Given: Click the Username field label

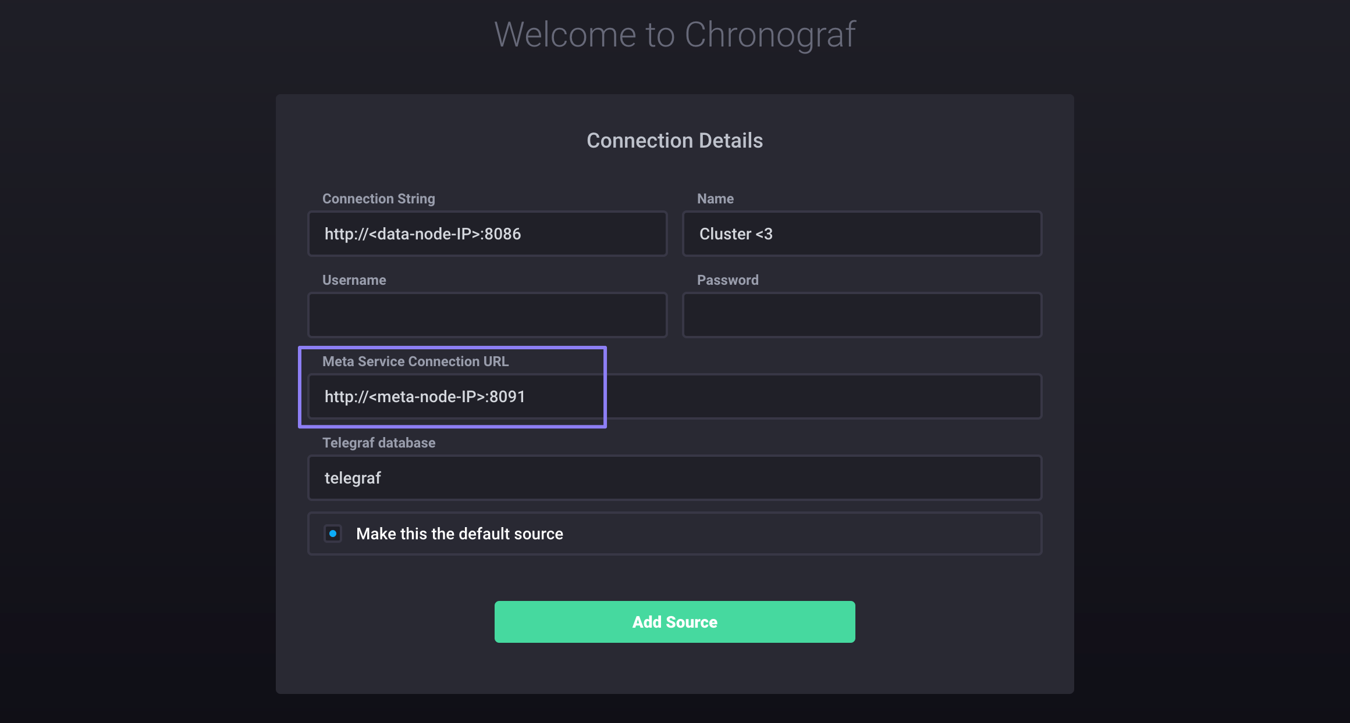Looking at the screenshot, I should pos(353,280).
